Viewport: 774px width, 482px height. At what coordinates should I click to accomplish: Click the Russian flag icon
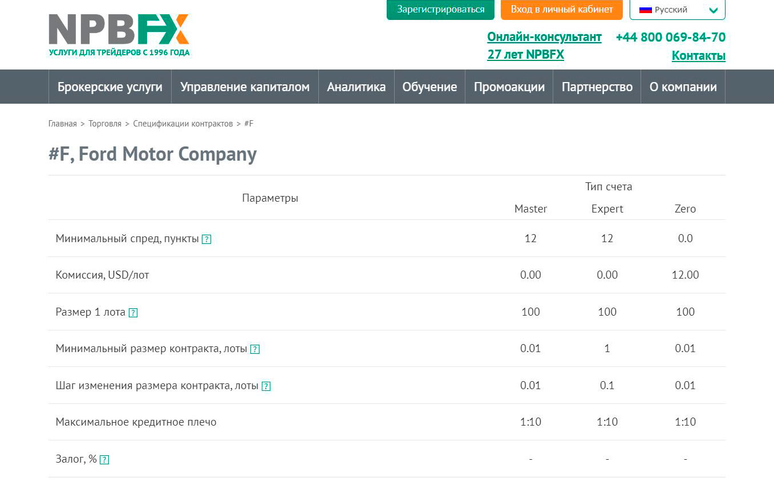click(646, 10)
